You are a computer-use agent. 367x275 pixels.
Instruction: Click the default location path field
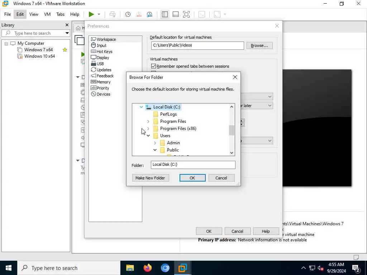tap(197, 45)
